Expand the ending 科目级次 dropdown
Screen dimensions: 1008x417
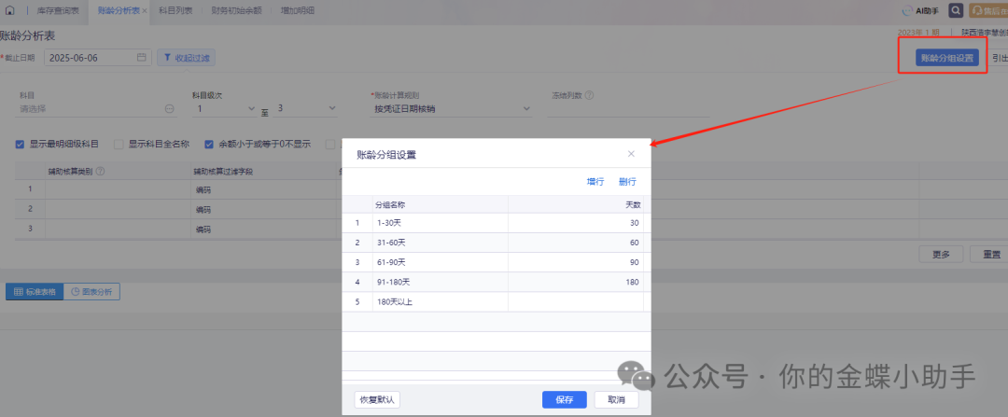[x=331, y=109]
